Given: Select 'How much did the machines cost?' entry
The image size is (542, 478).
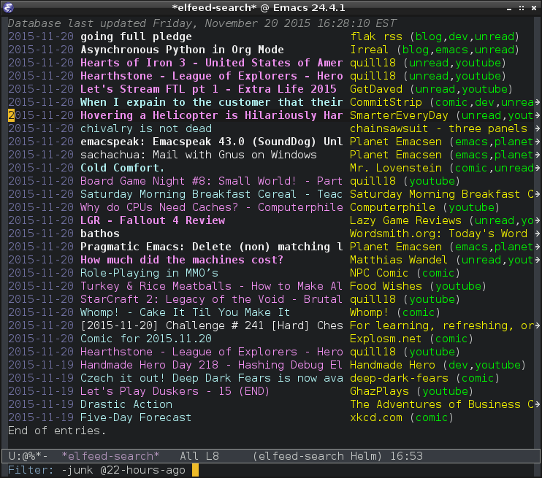Looking at the screenshot, I should pos(182,260).
